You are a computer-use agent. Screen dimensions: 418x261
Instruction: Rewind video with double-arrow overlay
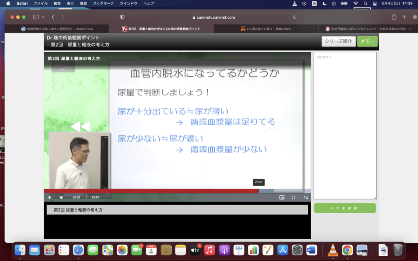(80, 127)
